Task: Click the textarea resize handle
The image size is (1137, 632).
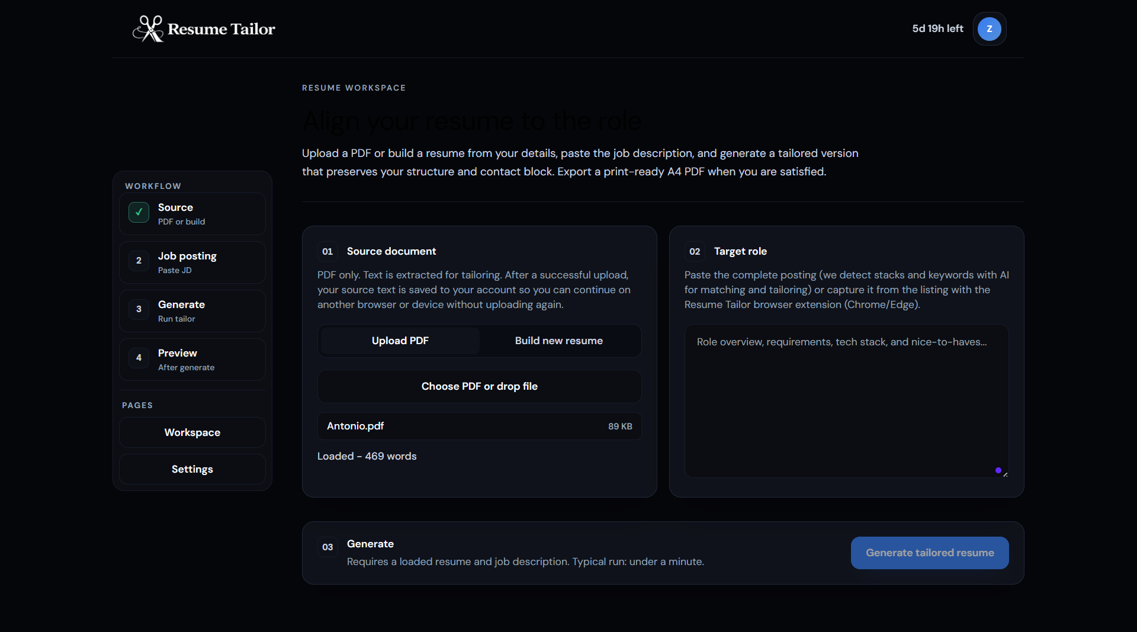Action: pyautogui.click(x=1005, y=474)
